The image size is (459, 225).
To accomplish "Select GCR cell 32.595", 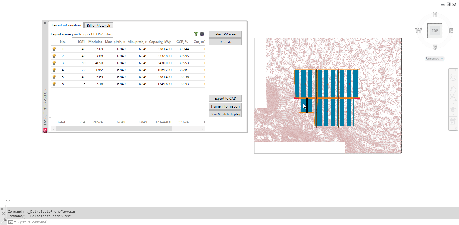I will coord(184,56).
